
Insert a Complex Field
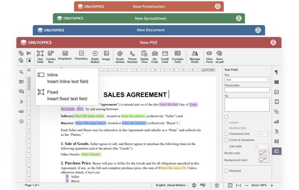[x=178, y=57]
